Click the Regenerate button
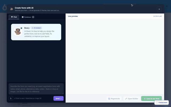 pyautogui.click(x=114, y=99)
